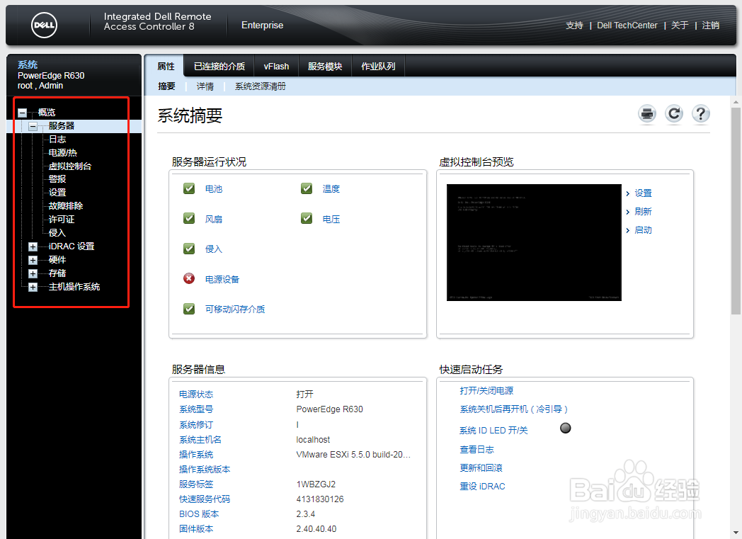The width and height of the screenshot is (742, 539).
Task: Click the virtual console preview thumbnail
Action: pos(534,242)
